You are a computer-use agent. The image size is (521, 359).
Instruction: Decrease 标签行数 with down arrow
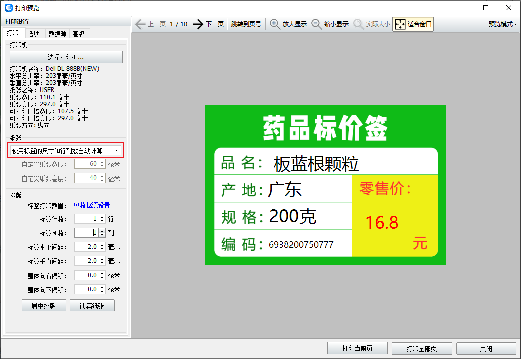point(102,221)
